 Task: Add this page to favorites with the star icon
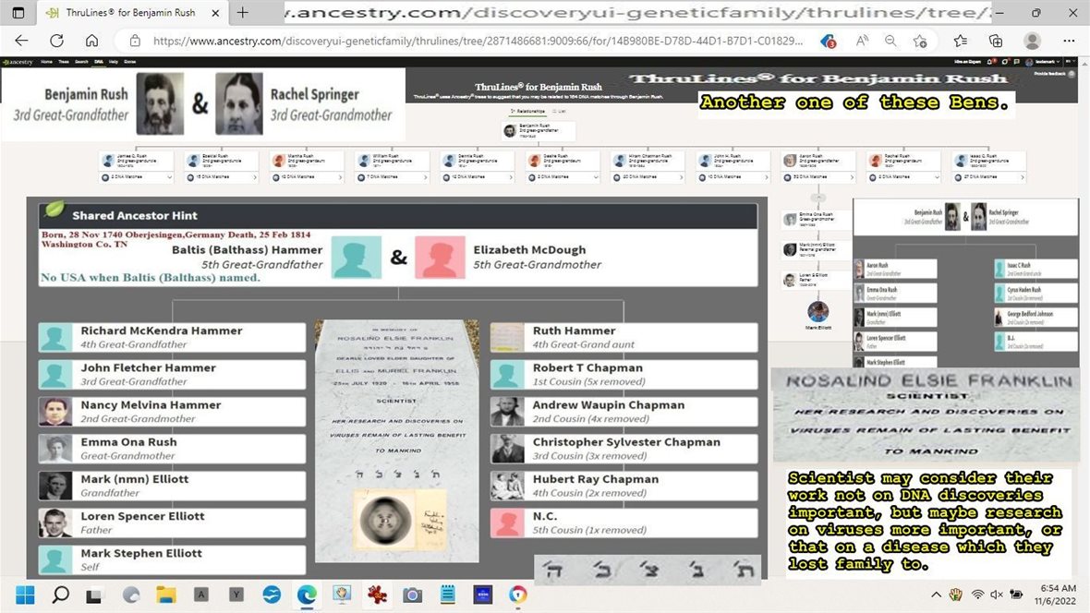coord(921,41)
